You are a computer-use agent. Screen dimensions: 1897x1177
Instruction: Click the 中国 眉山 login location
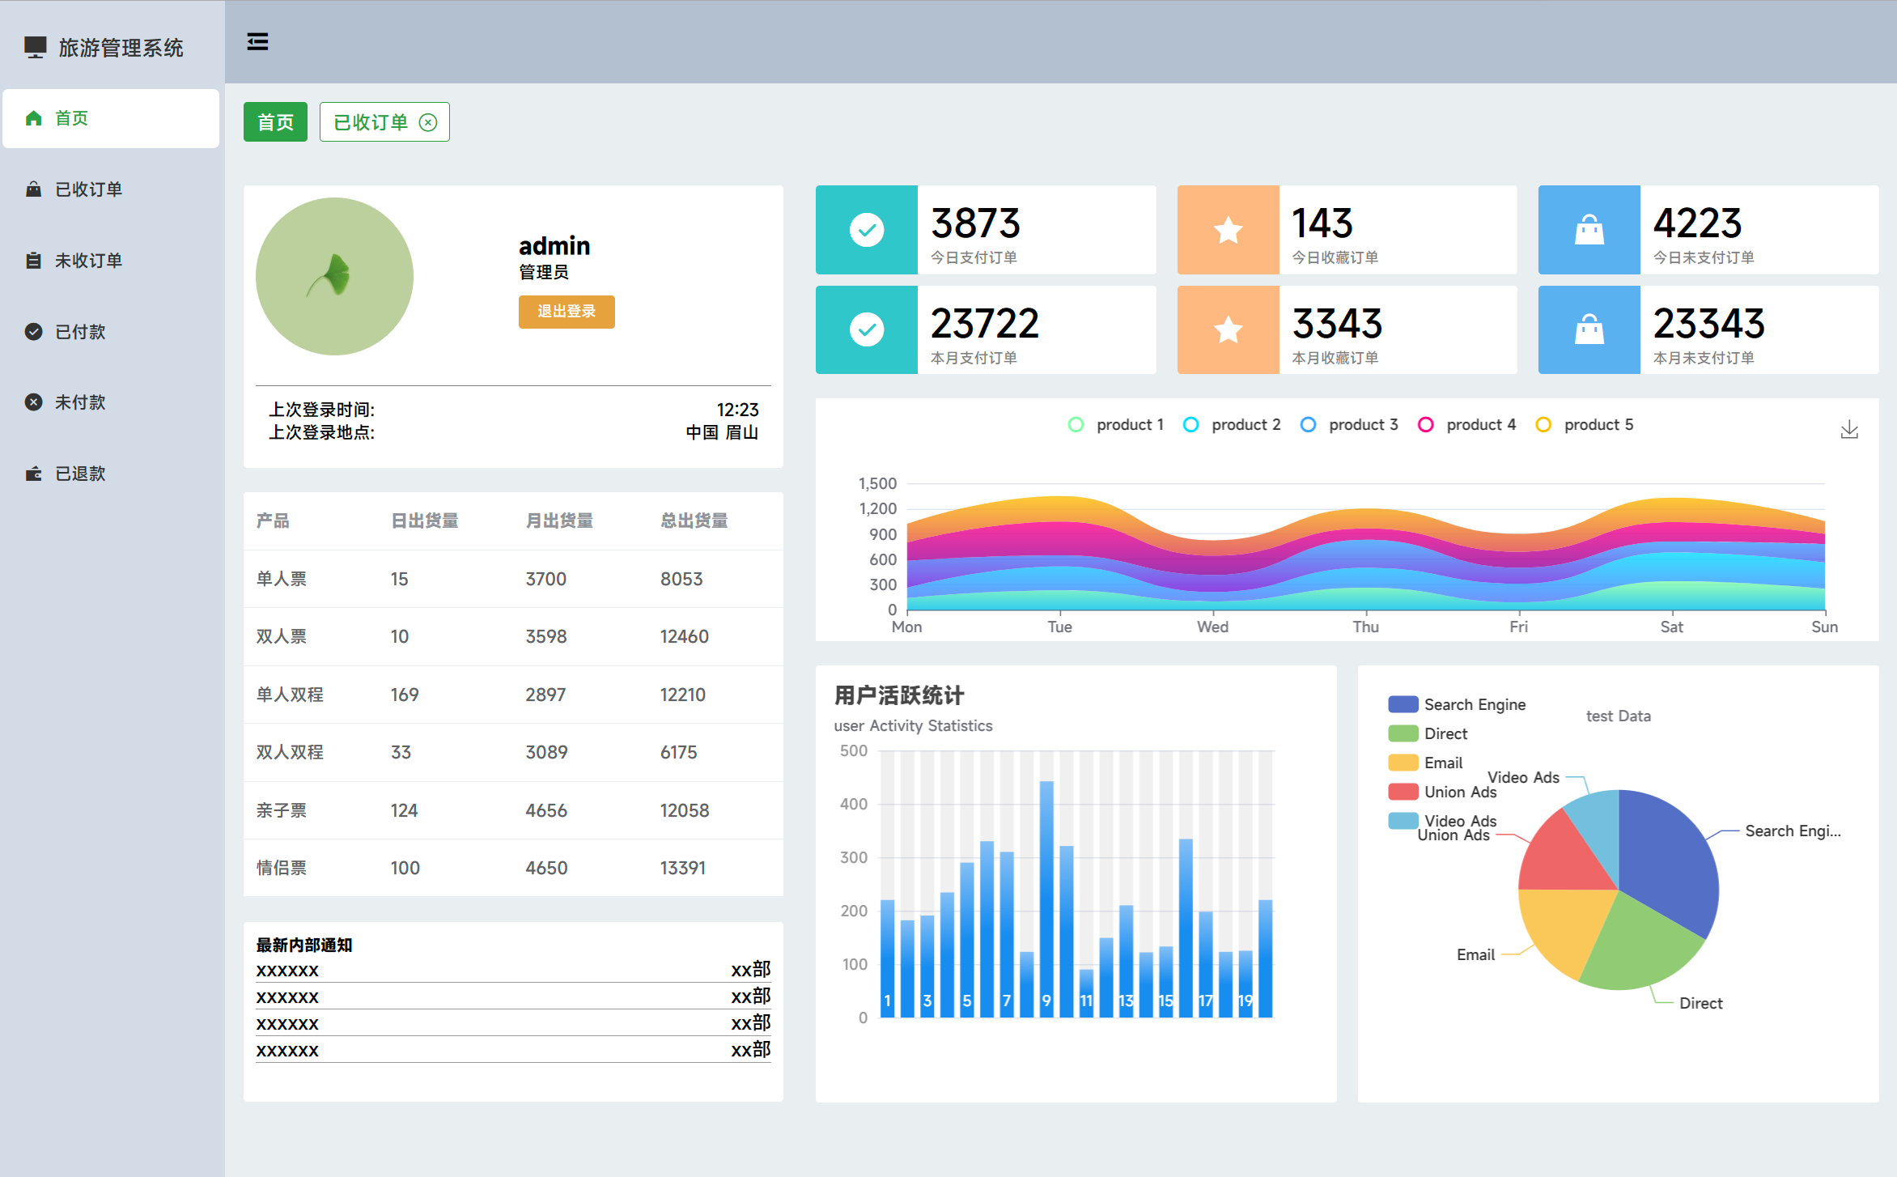[x=722, y=432]
